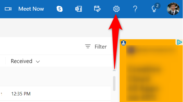Open My Day calendar and tasks
183x102 pixels.
97,9
